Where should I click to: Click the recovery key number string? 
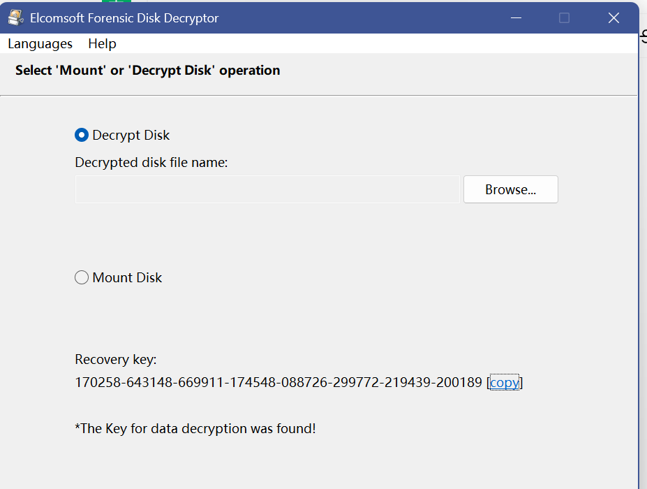click(x=278, y=382)
